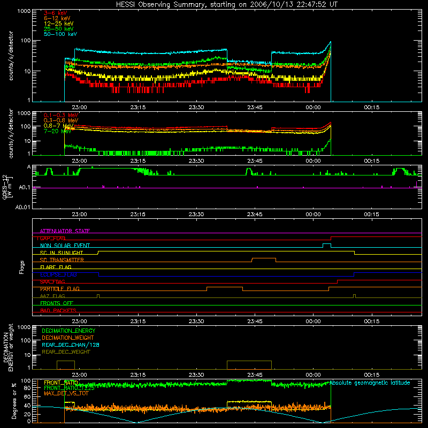Click the REAR_DEC_WEIGHT legend label
The height and width of the screenshot is (428, 428).
coord(66,352)
